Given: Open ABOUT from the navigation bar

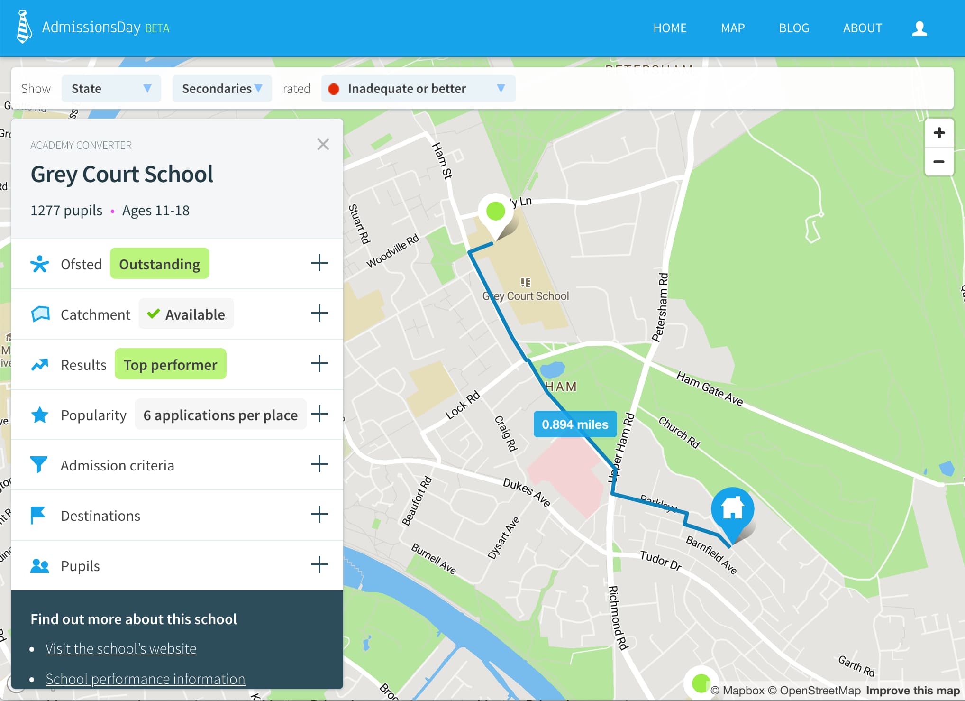Looking at the screenshot, I should tap(862, 28).
